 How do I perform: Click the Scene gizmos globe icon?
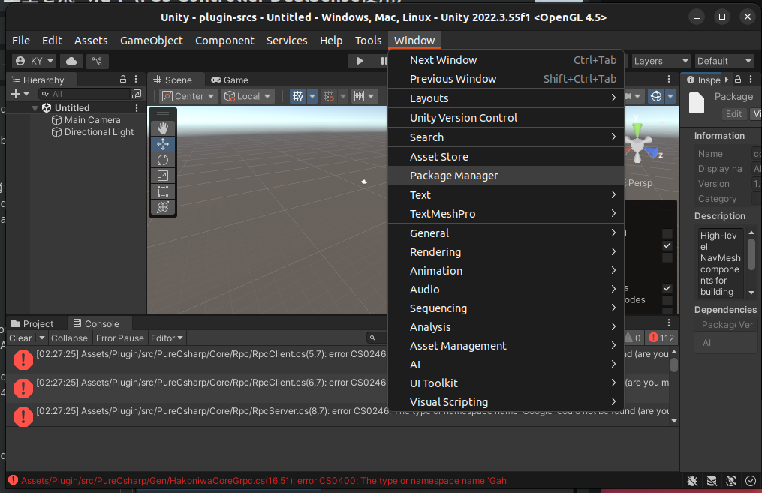pos(656,96)
